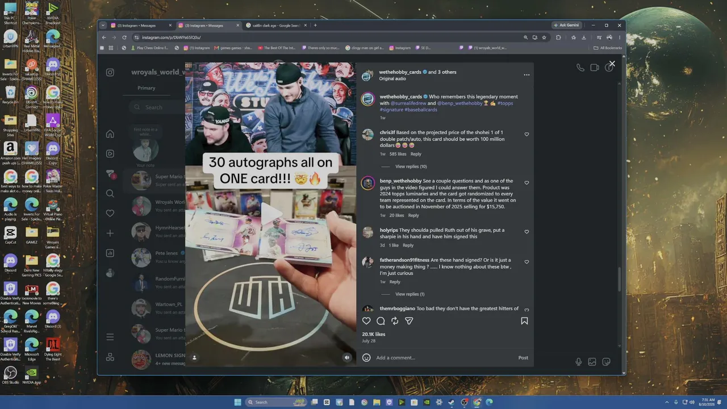
Task: Play the video with the center play button
Action: point(271,214)
